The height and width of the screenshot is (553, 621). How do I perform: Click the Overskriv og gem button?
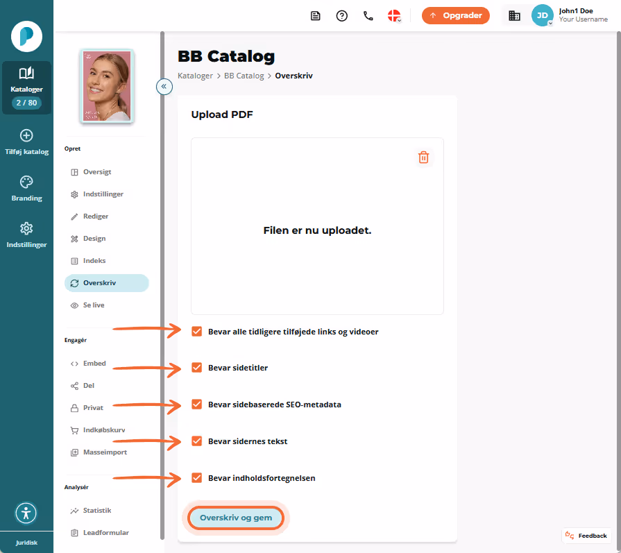[236, 518]
